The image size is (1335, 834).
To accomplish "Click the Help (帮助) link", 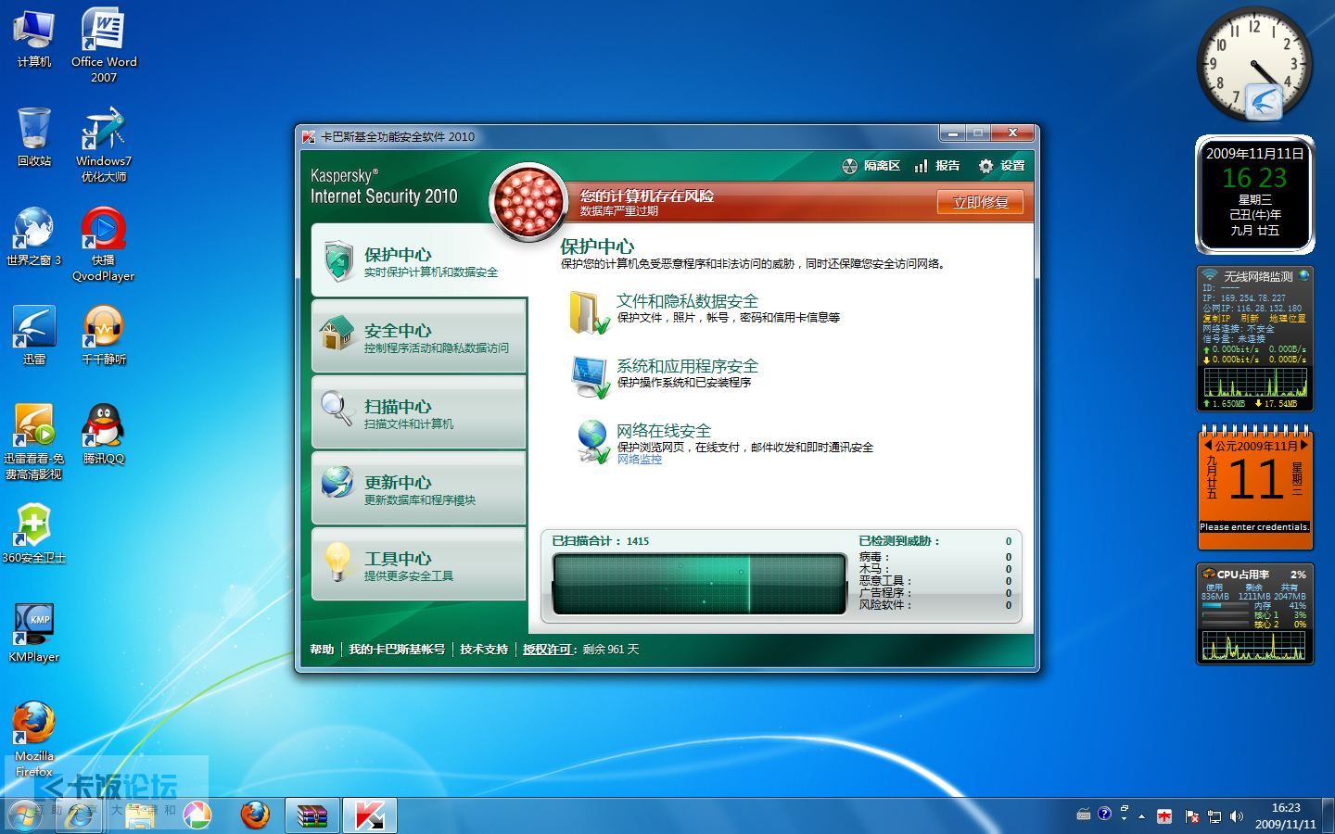I will [x=322, y=650].
